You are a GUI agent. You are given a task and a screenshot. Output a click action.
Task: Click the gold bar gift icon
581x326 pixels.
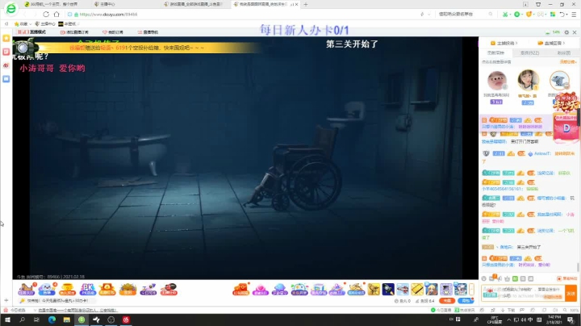pyautogui.click(x=417, y=289)
